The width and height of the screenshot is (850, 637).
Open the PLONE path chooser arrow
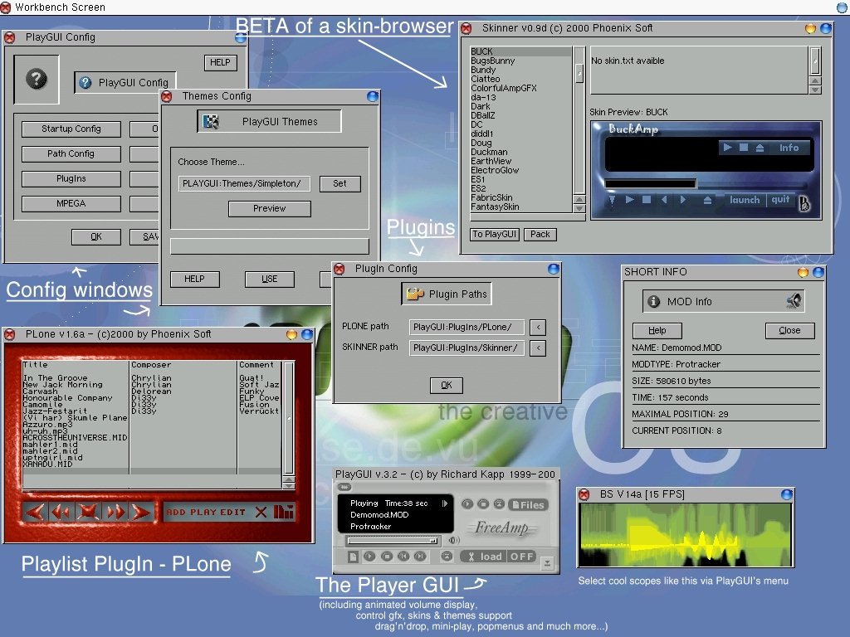pos(538,327)
